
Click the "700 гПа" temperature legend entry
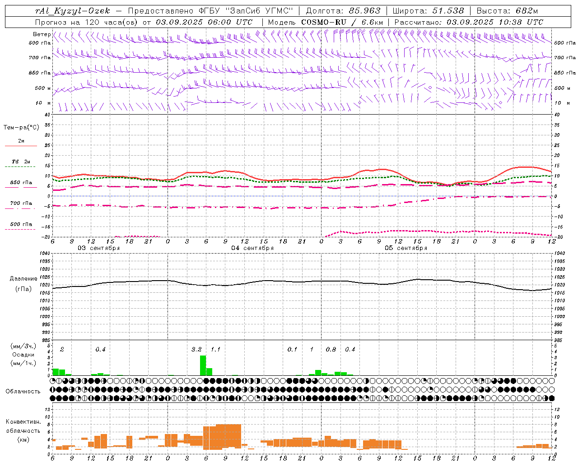tap(21, 203)
